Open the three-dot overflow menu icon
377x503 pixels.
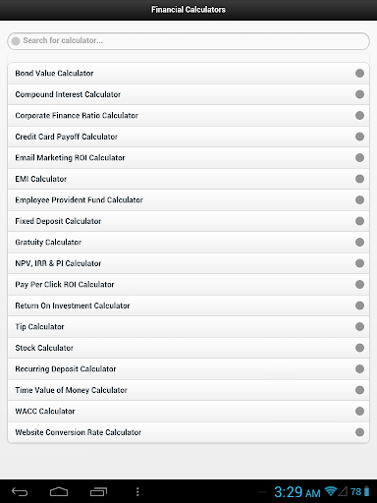click(x=137, y=491)
